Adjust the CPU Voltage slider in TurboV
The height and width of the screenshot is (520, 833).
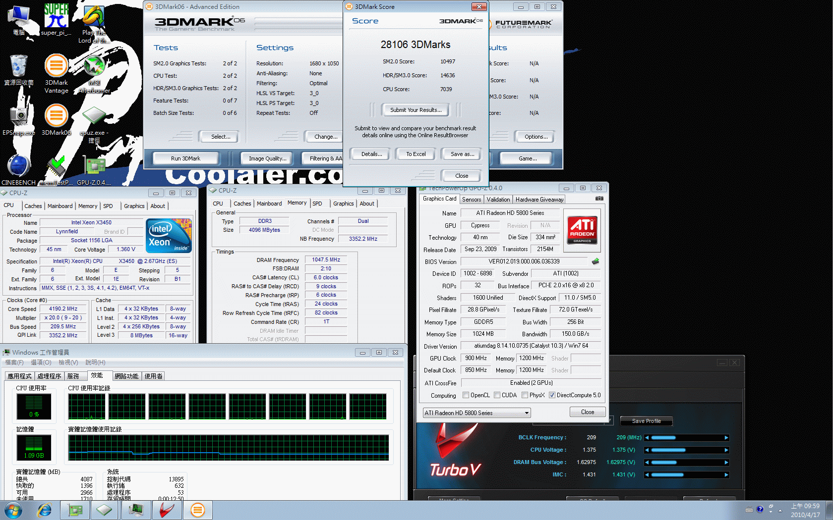pyautogui.click(x=686, y=450)
